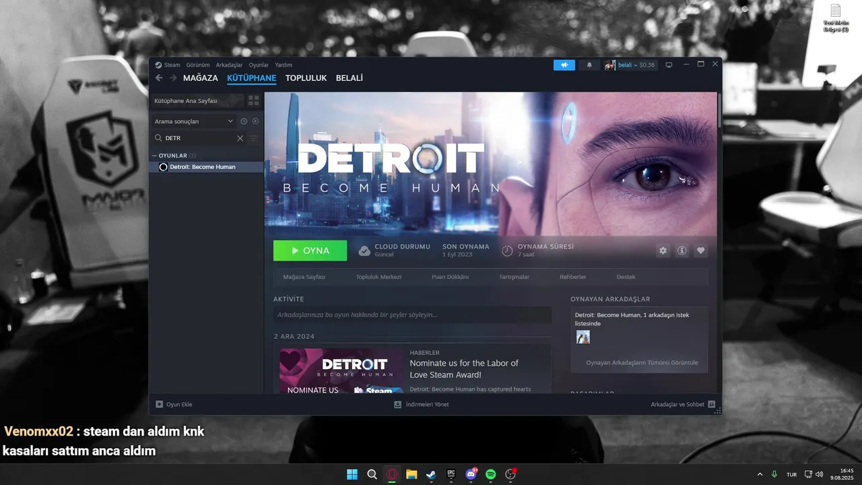Image resolution: width=862 pixels, height=485 pixels.
Task: Click the microphone tray icon
Action: point(774,474)
